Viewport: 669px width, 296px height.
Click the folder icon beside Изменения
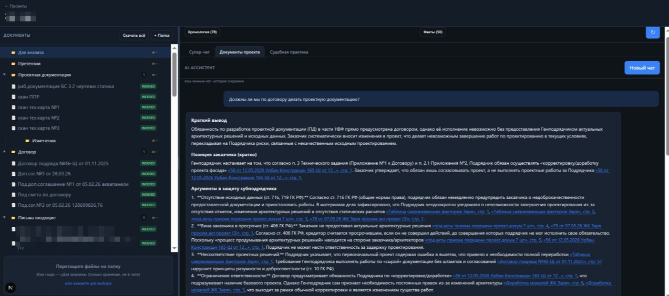tap(27, 141)
